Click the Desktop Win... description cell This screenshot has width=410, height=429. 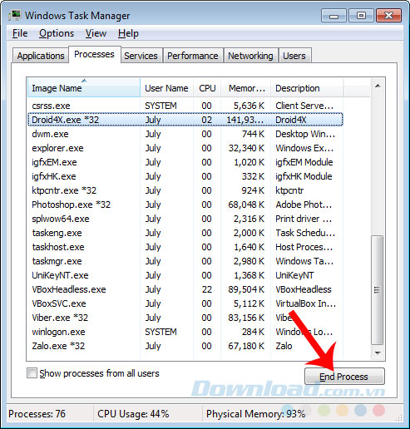click(305, 134)
